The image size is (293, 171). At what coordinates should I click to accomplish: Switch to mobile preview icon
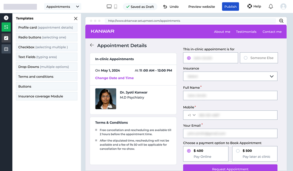point(115,6)
